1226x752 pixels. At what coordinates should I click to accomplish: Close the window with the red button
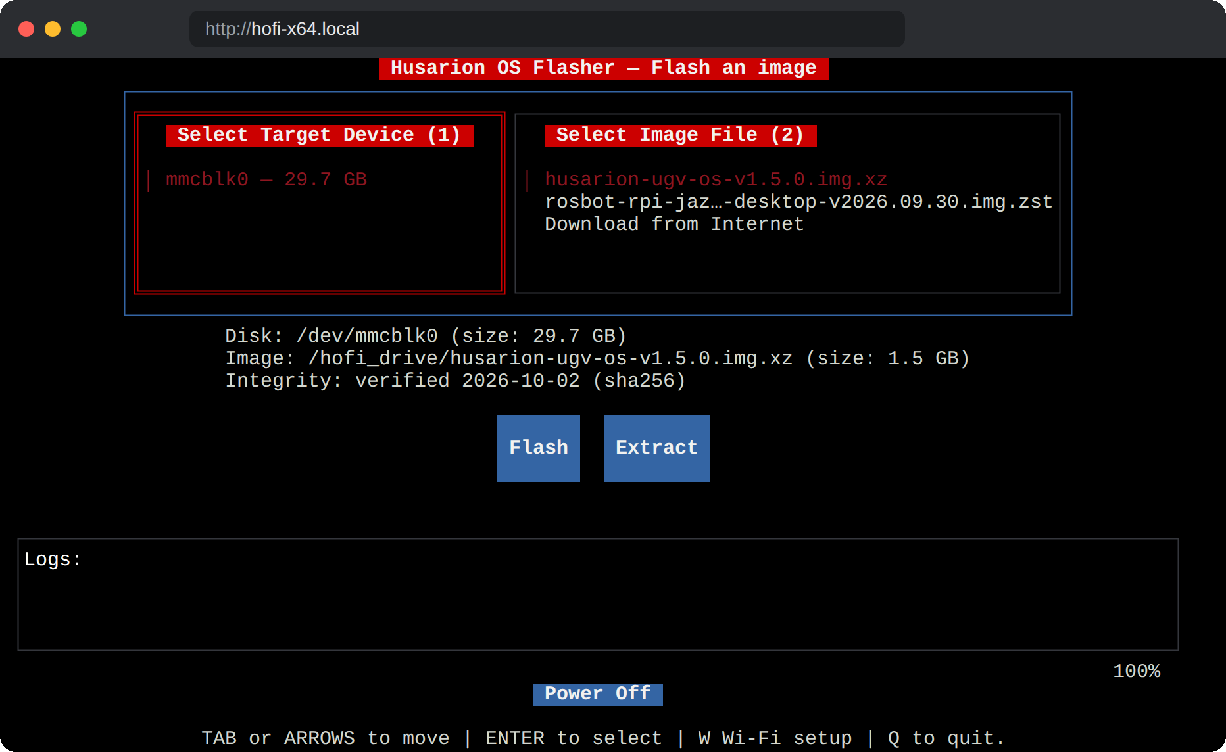[x=26, y=29]
